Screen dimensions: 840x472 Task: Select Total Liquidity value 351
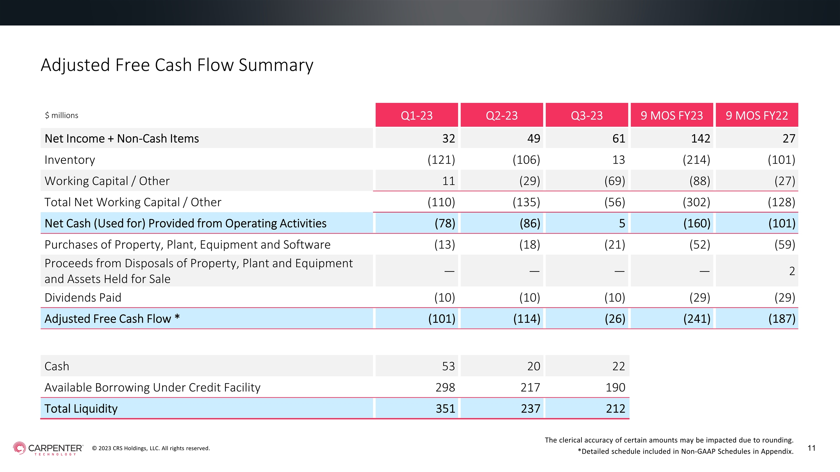coord(446,409)
